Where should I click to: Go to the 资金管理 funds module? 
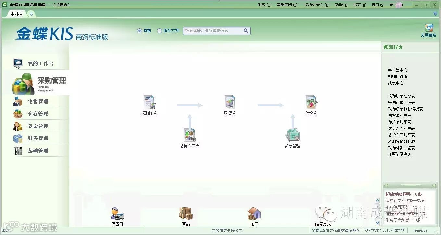pos(38,126)
